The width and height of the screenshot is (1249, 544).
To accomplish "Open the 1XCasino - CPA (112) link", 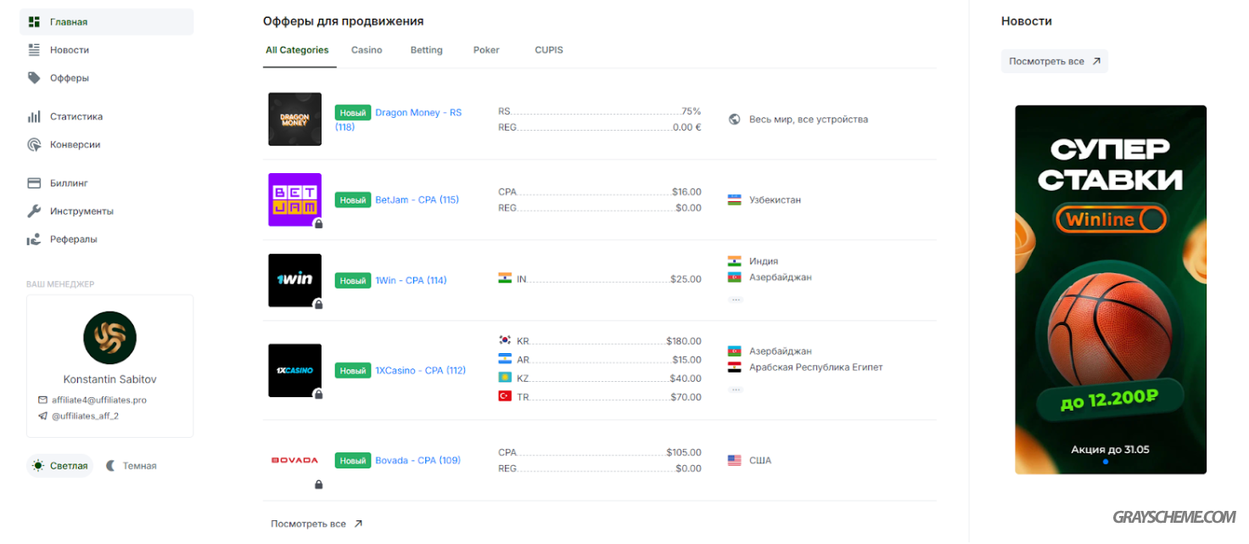I will [421, 371].
